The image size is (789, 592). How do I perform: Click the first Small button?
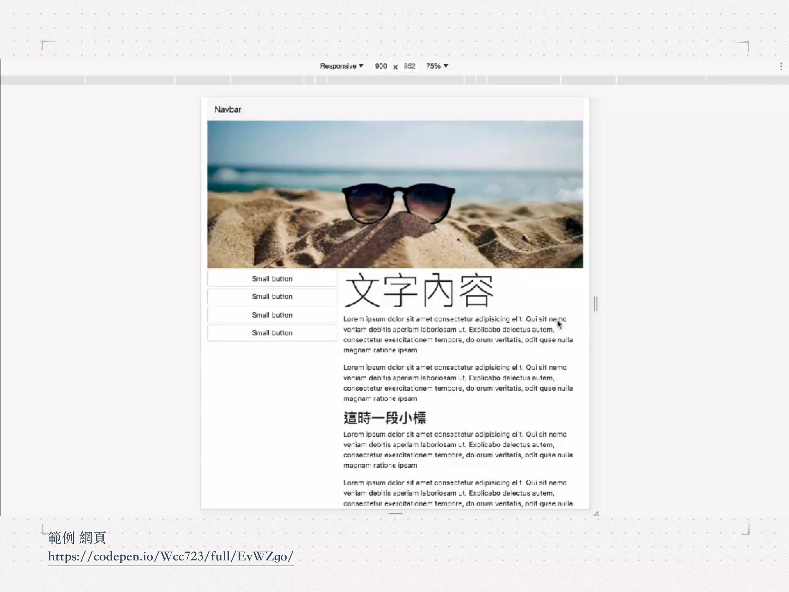pyautogui.click(x=272, y=279)
